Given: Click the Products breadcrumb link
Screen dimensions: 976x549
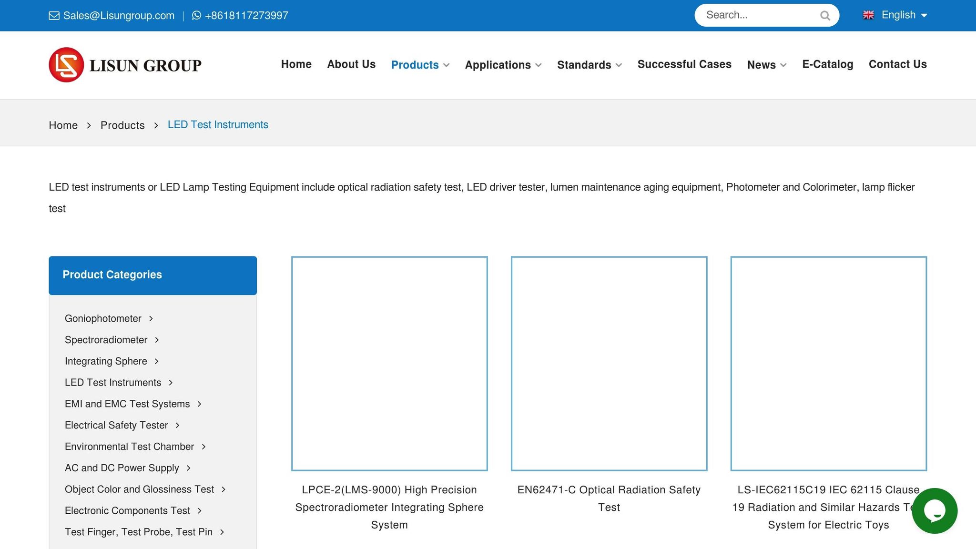Looking at the screenshot, I should [122, 125].
